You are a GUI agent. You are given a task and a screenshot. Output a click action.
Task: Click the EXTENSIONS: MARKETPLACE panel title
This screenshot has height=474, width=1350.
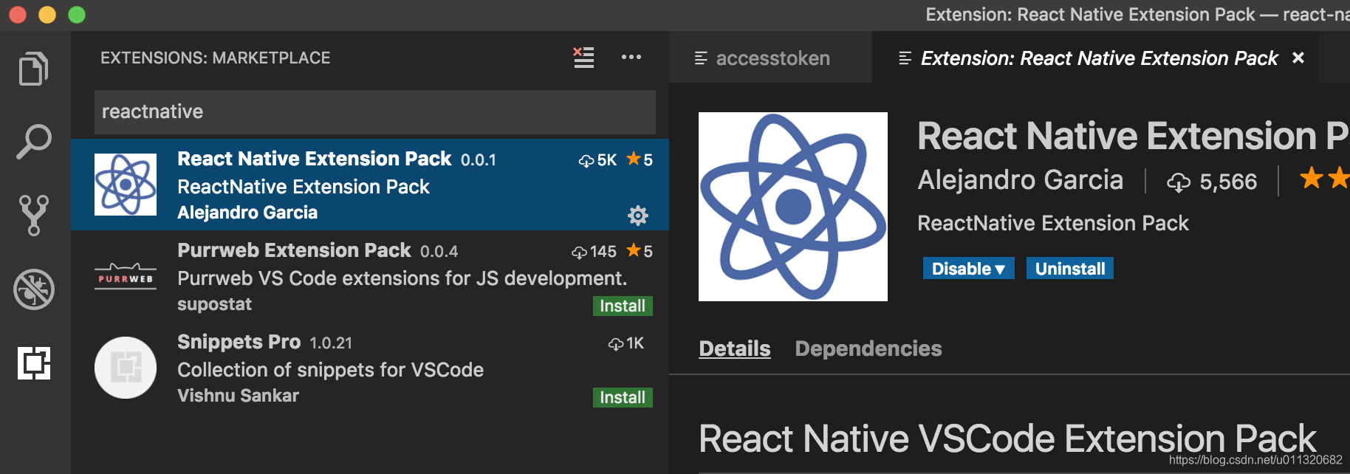pyautogui.click(x=216, y=58)
